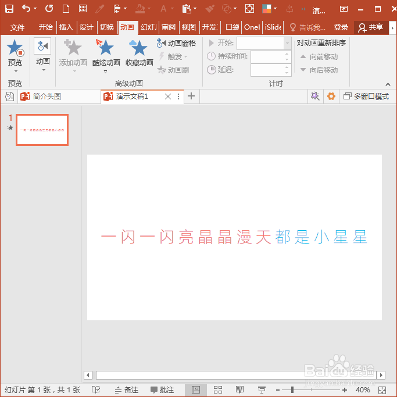Open the three-dot menu on 演示文稿1 tab
The height and width of the screenshot is (397, 397).
(x=178, y=96)
